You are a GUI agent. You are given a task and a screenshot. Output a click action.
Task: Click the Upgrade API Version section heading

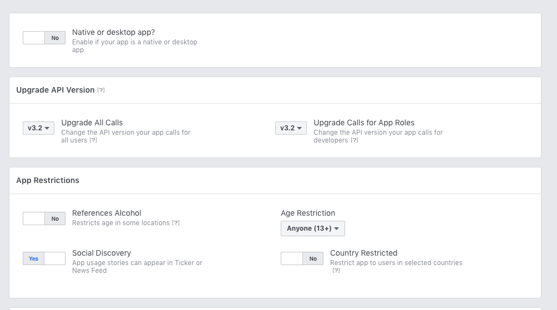(x=55, y=90)
